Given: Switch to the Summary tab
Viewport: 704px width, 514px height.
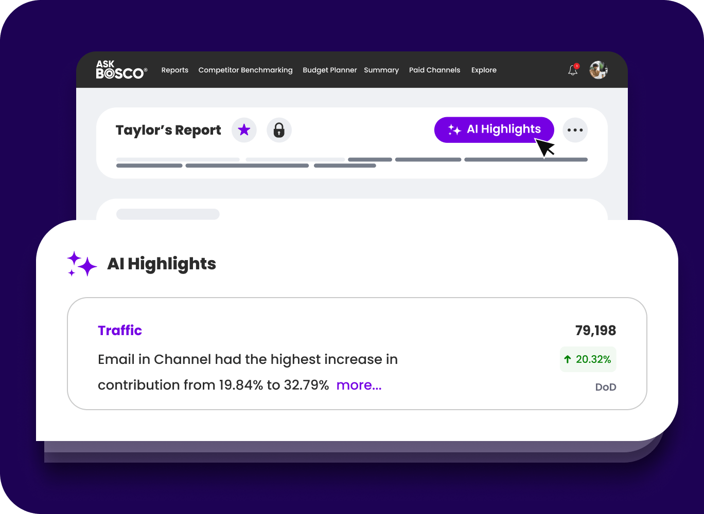Looking at the screenshot, I should click(381, 70).
